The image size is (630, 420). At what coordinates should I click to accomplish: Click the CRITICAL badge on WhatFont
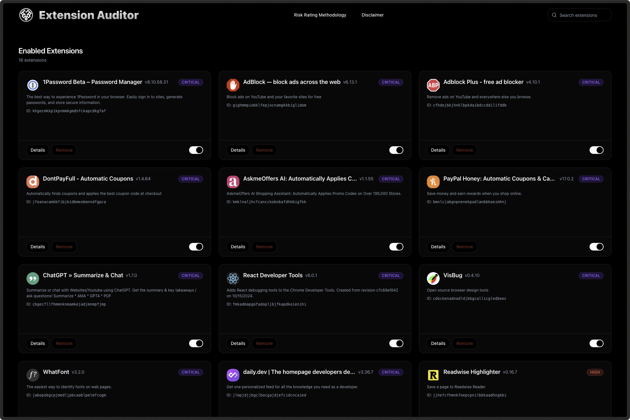click(190, 372)
